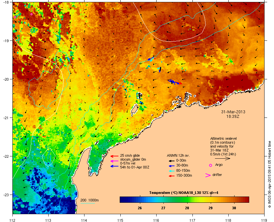Click the colorbar tick label 26
Screen dimensions: 274x222
140,208
